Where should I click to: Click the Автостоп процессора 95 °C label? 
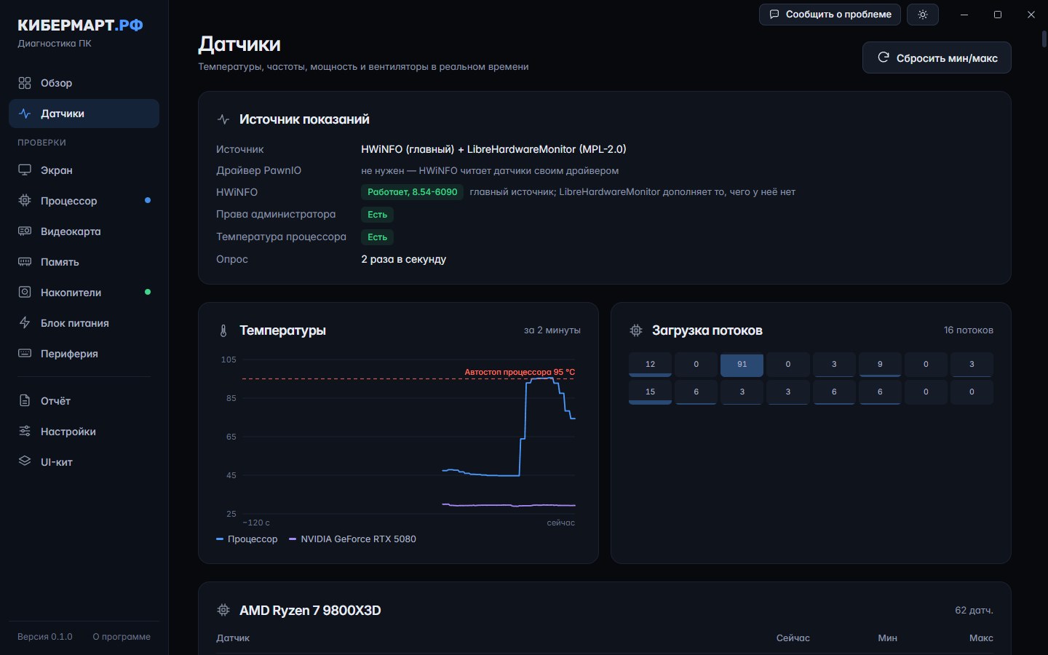(x=520, y=372)
